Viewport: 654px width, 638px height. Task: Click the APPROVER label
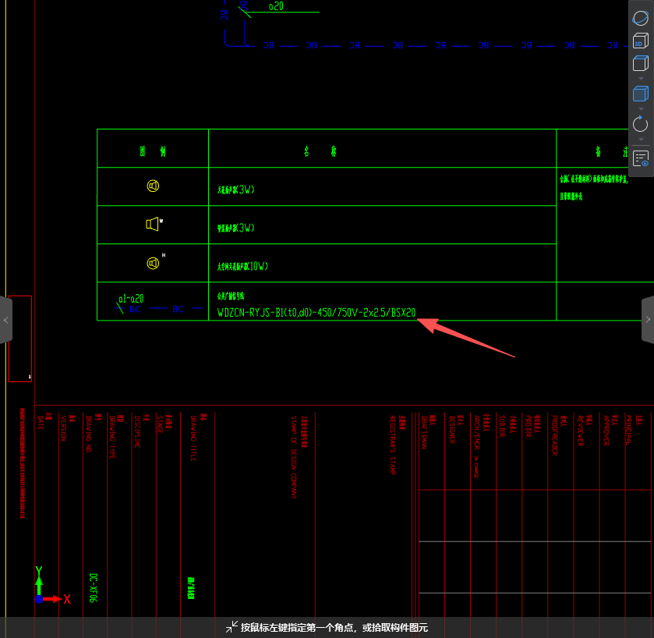606,431
